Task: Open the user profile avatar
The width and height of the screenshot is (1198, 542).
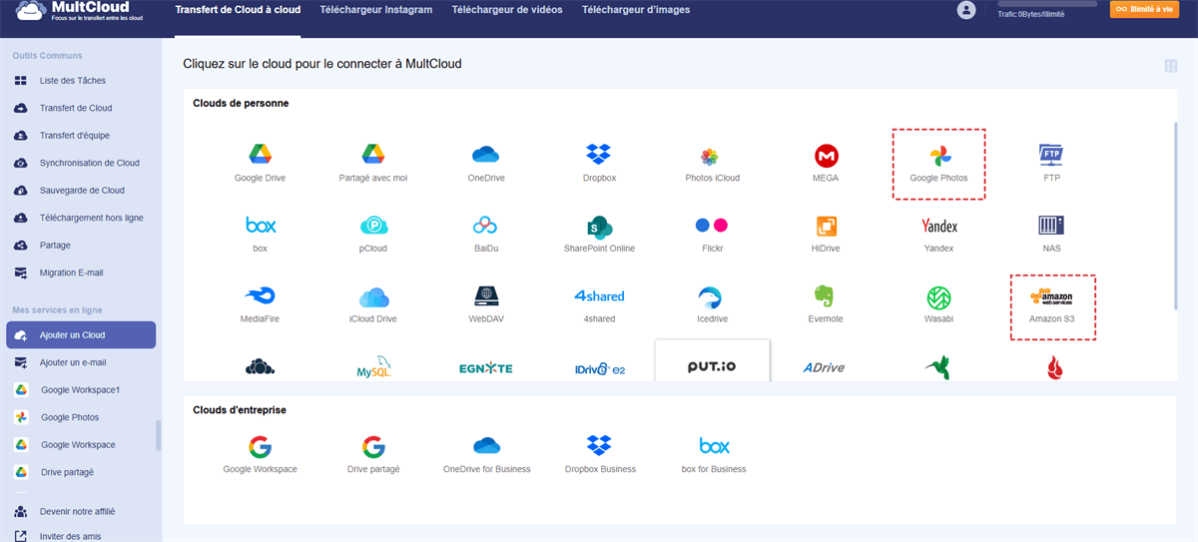Action: coord(965,10)
